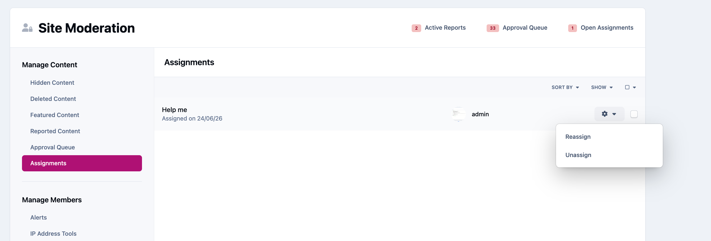Click the red 2 Active Reports badge
This screenshot has height=241, width=711.
pyautogui.click(x=416, y=28)
